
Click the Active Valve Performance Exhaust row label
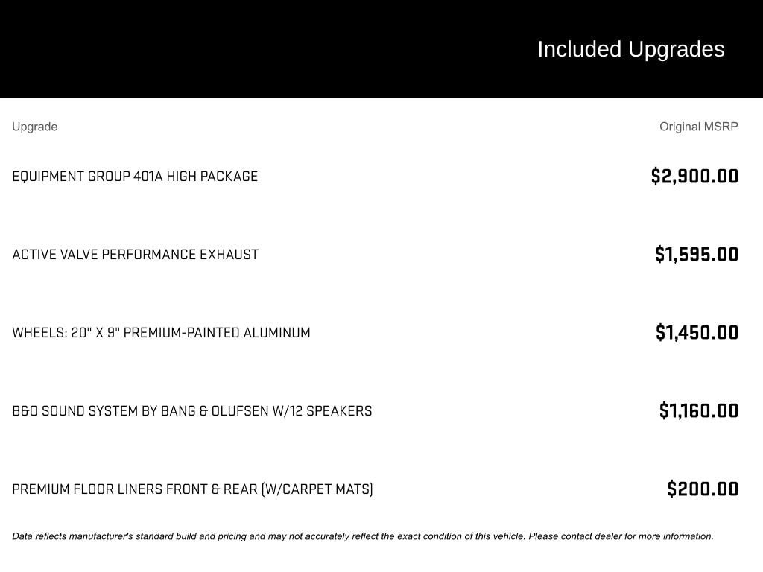click(x=135, y=255)
